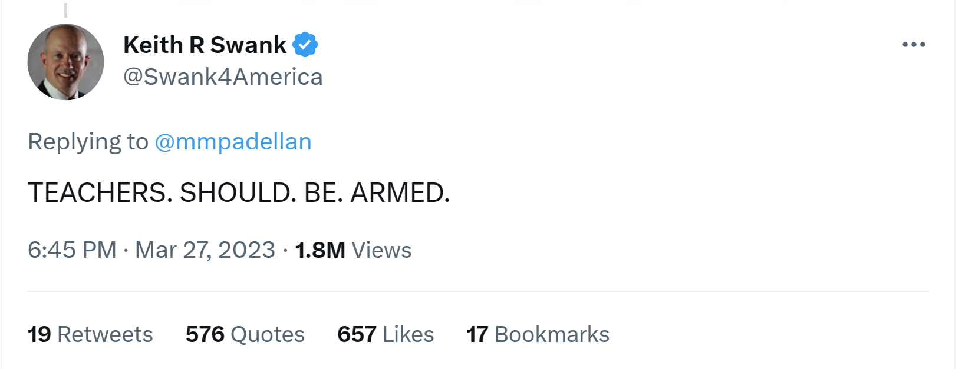Click the divider line above tweet stats
The image size is (962, 369).
[477, 291]
